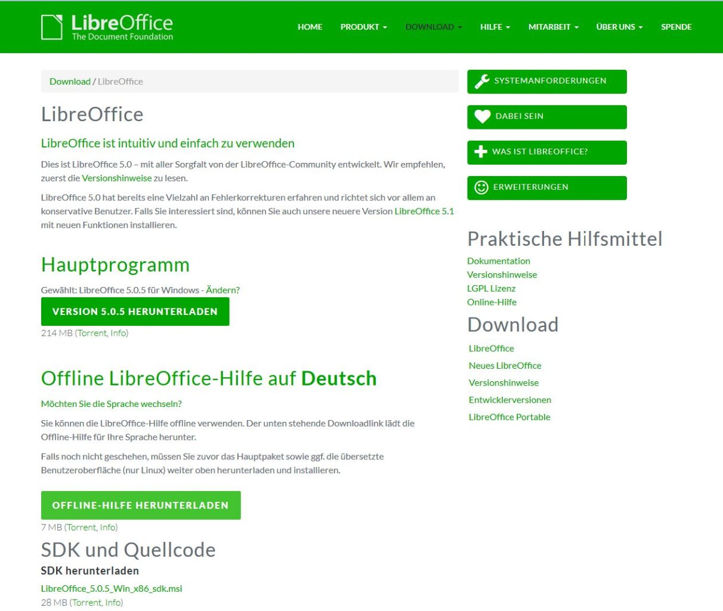This screenshot has width=723, height=611.
Task: Click the Was ist LibreOffice? button
Action: click(547, 152)
